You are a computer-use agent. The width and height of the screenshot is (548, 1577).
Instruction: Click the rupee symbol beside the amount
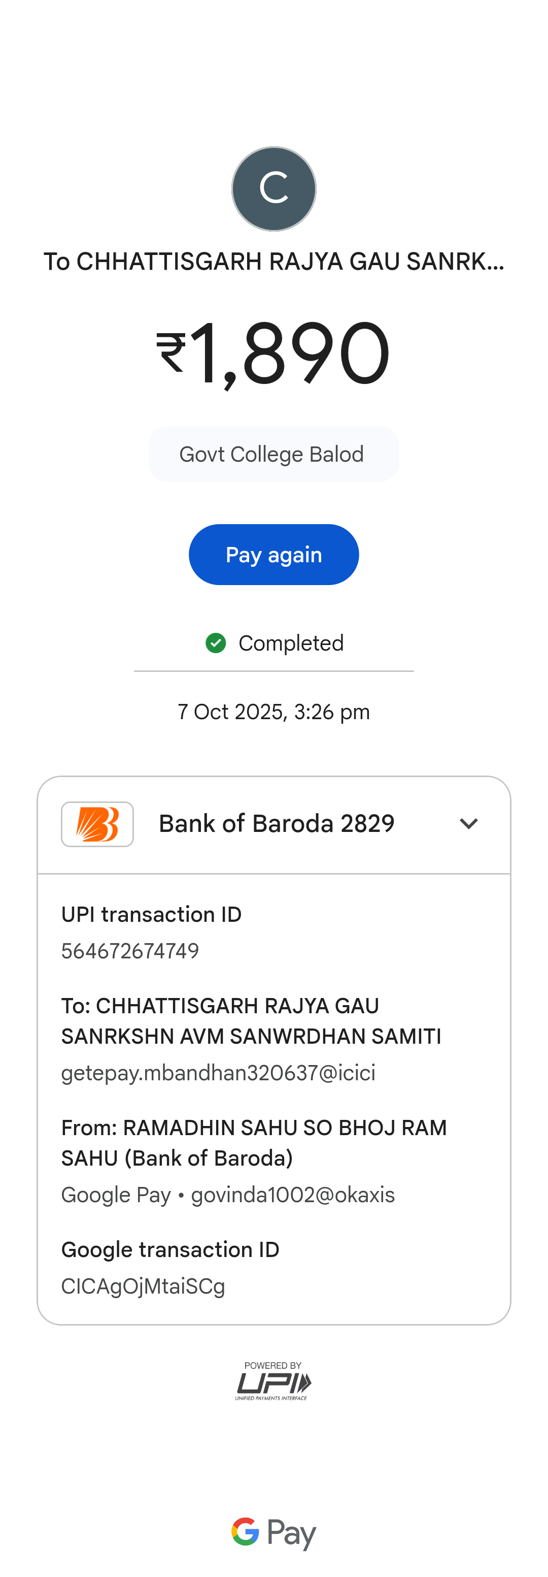point(170,352)
